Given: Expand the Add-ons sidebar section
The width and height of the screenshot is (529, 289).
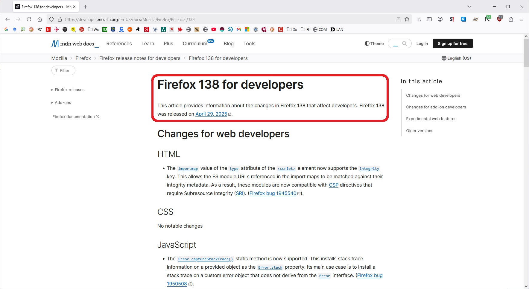Looking at the screenshot, I should coord(63,102).
